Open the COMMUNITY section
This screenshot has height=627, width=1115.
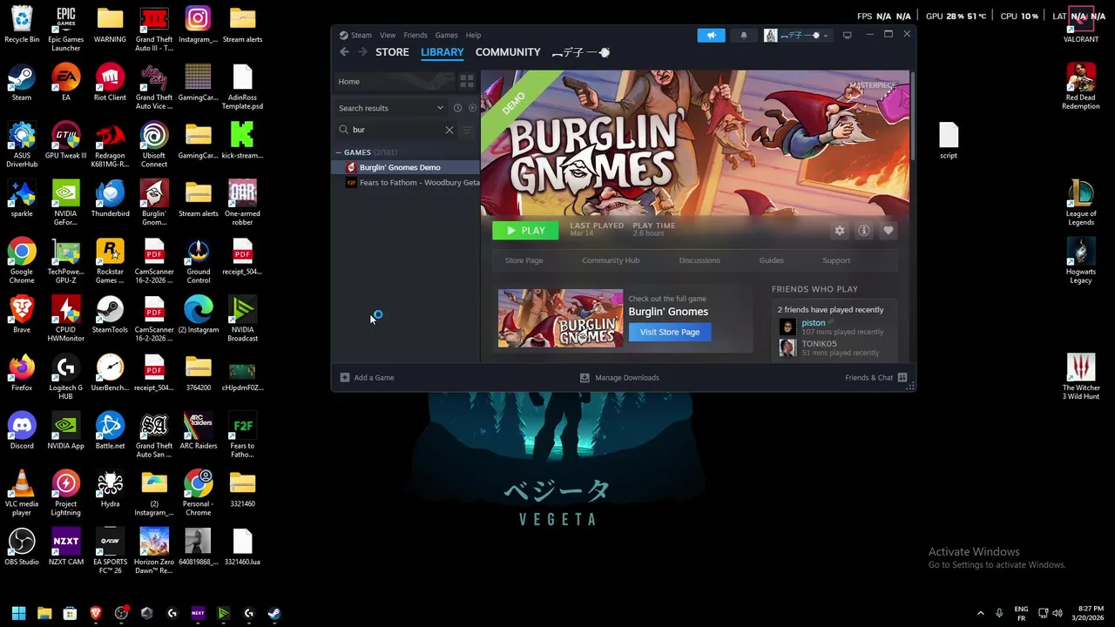(x=508, y=52)
